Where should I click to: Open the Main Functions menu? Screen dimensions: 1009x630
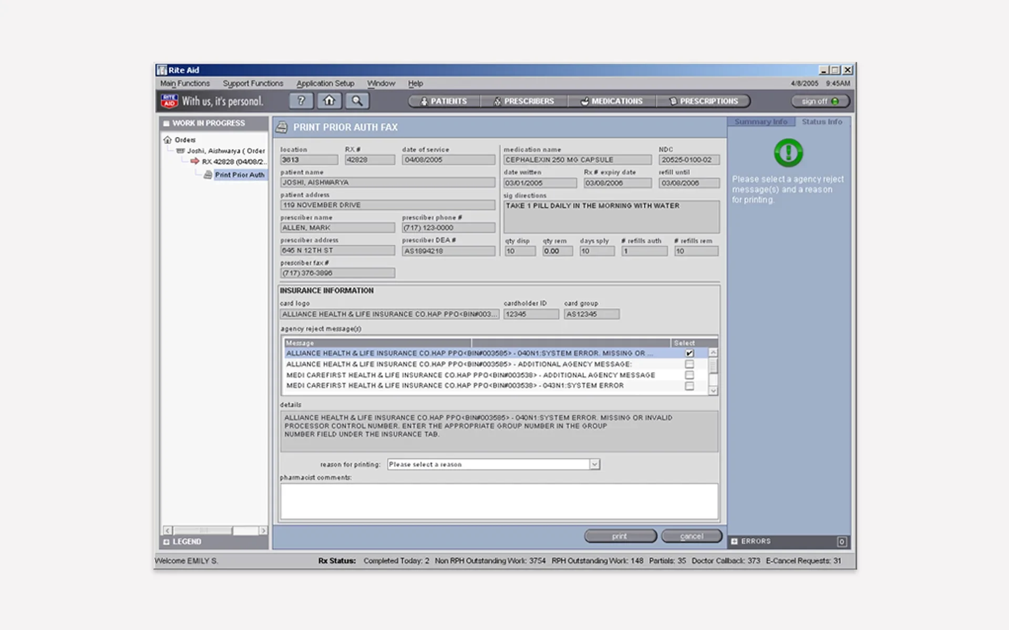[185, 83]
